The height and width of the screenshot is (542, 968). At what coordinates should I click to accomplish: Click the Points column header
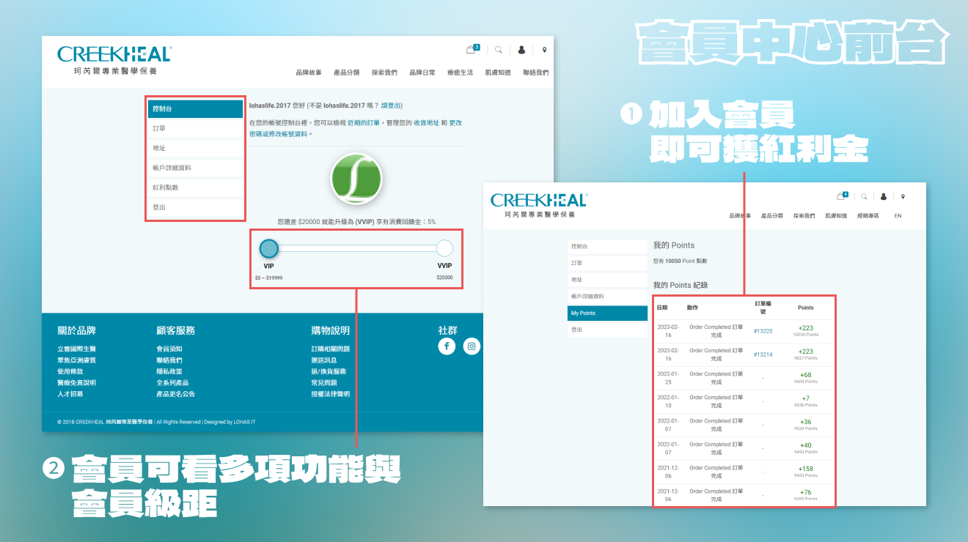(805, 308)
